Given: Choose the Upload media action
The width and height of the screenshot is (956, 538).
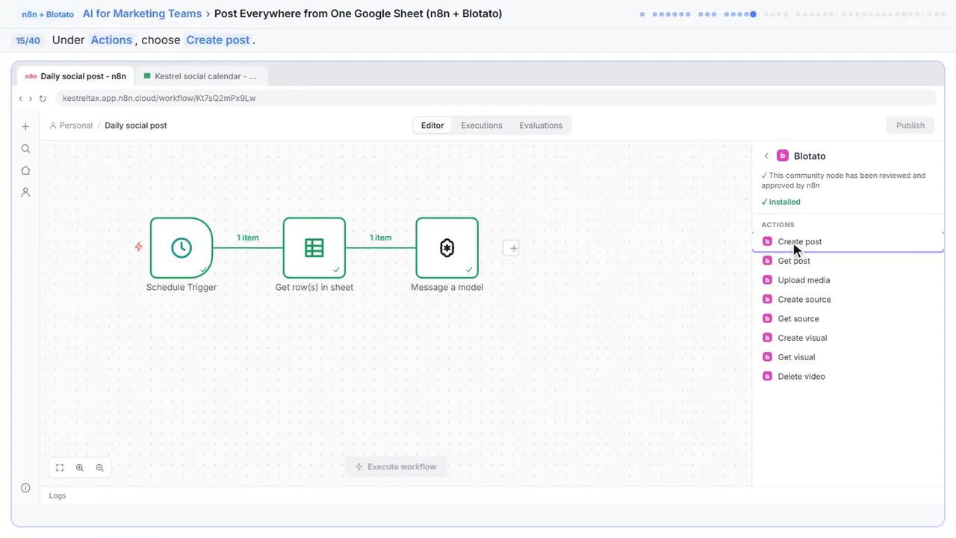Looking at the screenshot, I should (x=848, y=280).
